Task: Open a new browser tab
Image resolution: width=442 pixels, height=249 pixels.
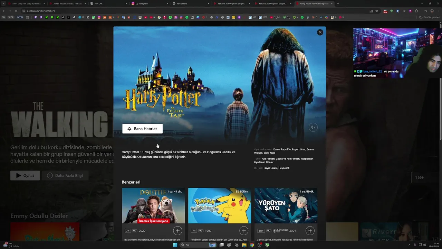Action: [x=338, y=3]
